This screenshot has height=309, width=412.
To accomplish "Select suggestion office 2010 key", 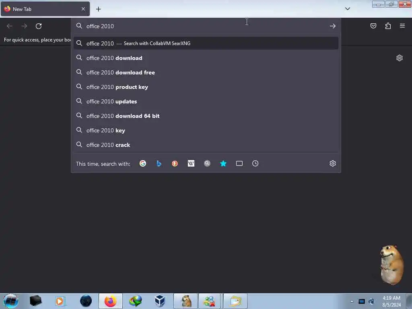I will 206,130.
